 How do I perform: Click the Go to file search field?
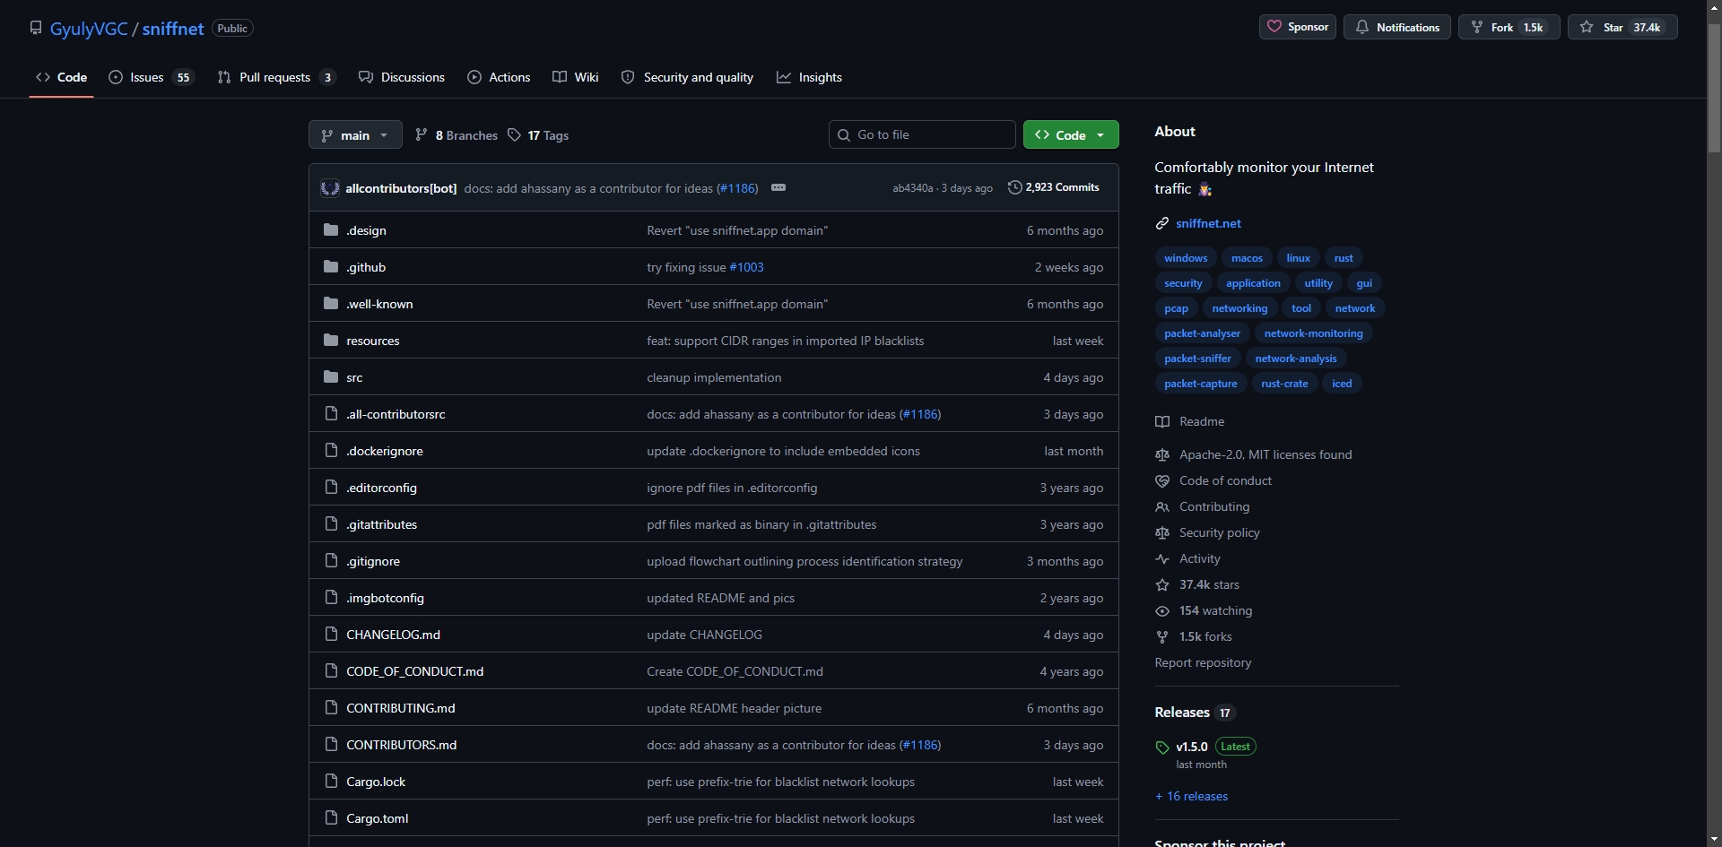click(x=922, y=134)
